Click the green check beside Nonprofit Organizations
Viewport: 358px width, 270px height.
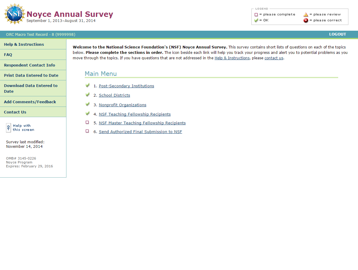[87, 104]
